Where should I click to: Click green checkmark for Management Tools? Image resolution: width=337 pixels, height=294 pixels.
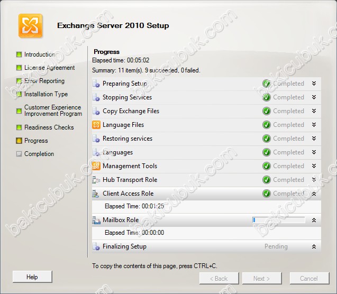267,166
